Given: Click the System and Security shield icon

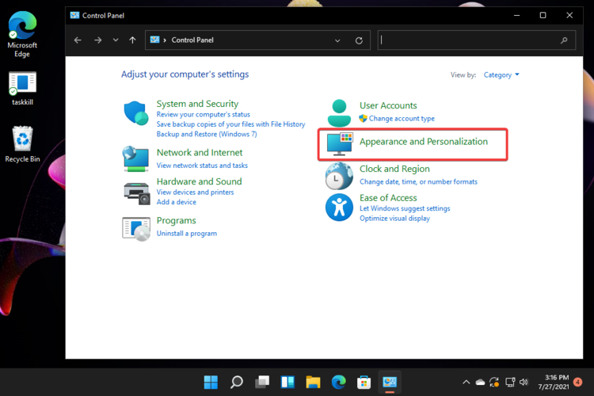Looking at the screenshot, I should tap(135, 112).
